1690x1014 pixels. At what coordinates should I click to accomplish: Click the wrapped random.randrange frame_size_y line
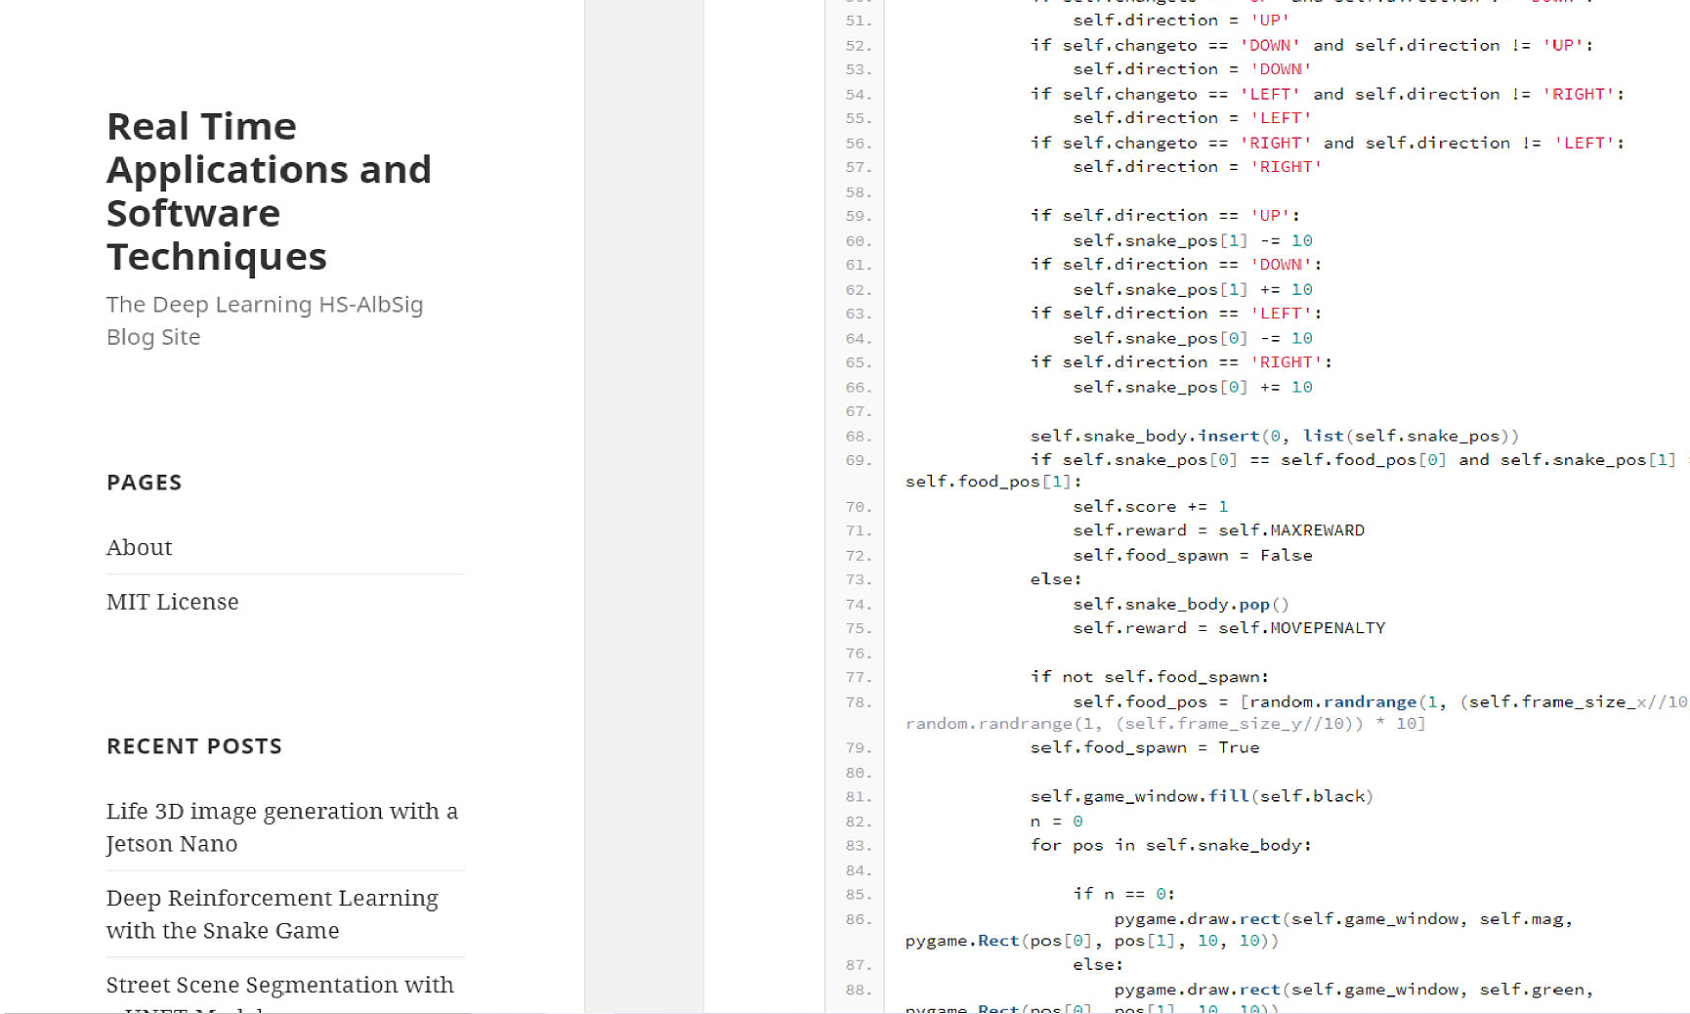[1165, 724]
